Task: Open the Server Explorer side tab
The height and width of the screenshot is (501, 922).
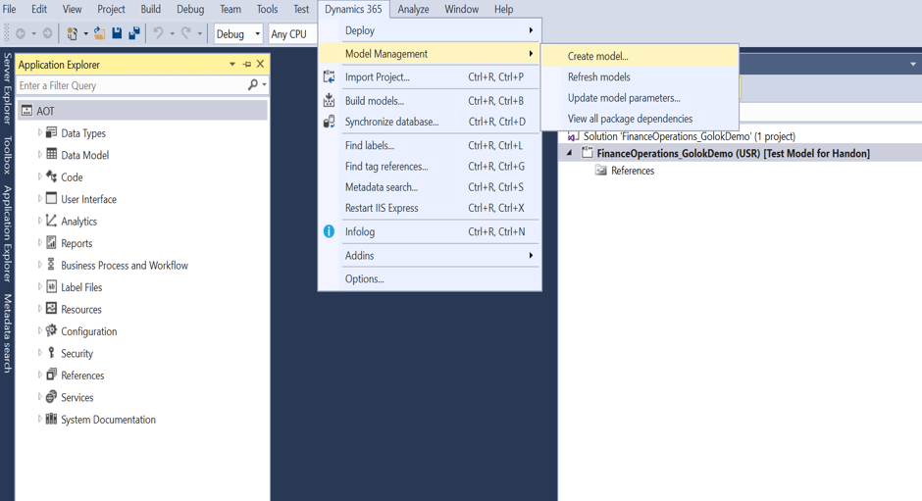Action: pyautogui.click(x=8, y=88)
